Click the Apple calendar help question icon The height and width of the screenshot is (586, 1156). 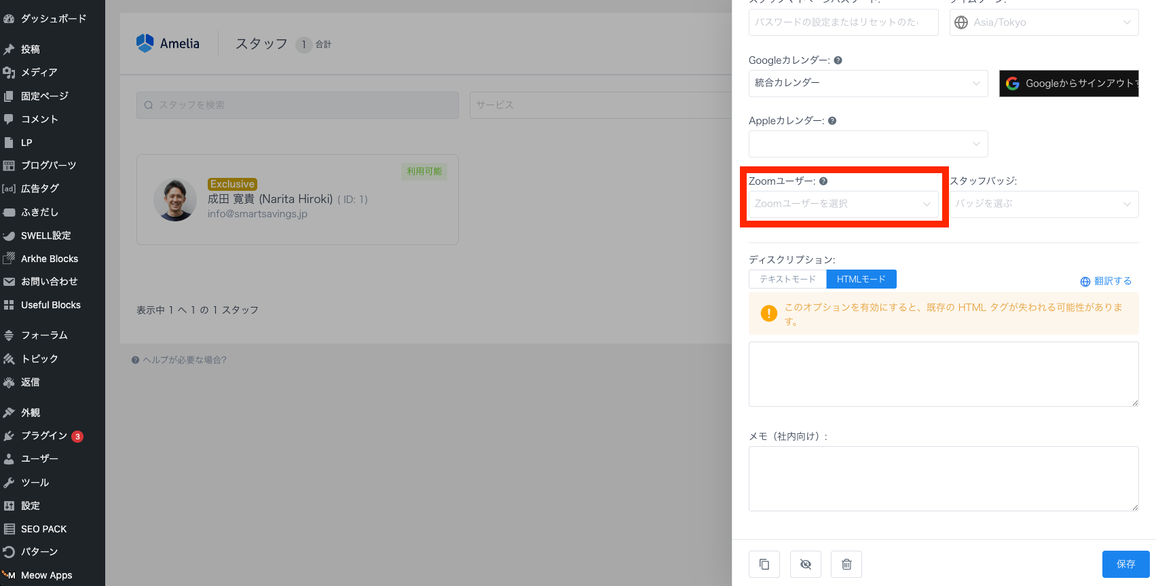[832, 121]
